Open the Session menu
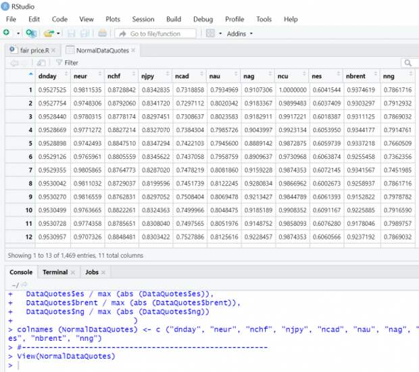 pos(143,19)
